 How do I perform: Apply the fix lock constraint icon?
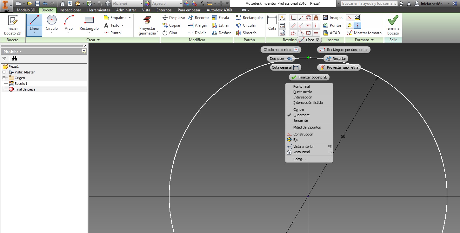point(317,18)
